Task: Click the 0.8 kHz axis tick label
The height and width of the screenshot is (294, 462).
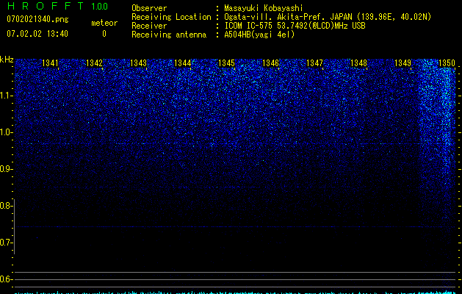Action: pos(6,206)
